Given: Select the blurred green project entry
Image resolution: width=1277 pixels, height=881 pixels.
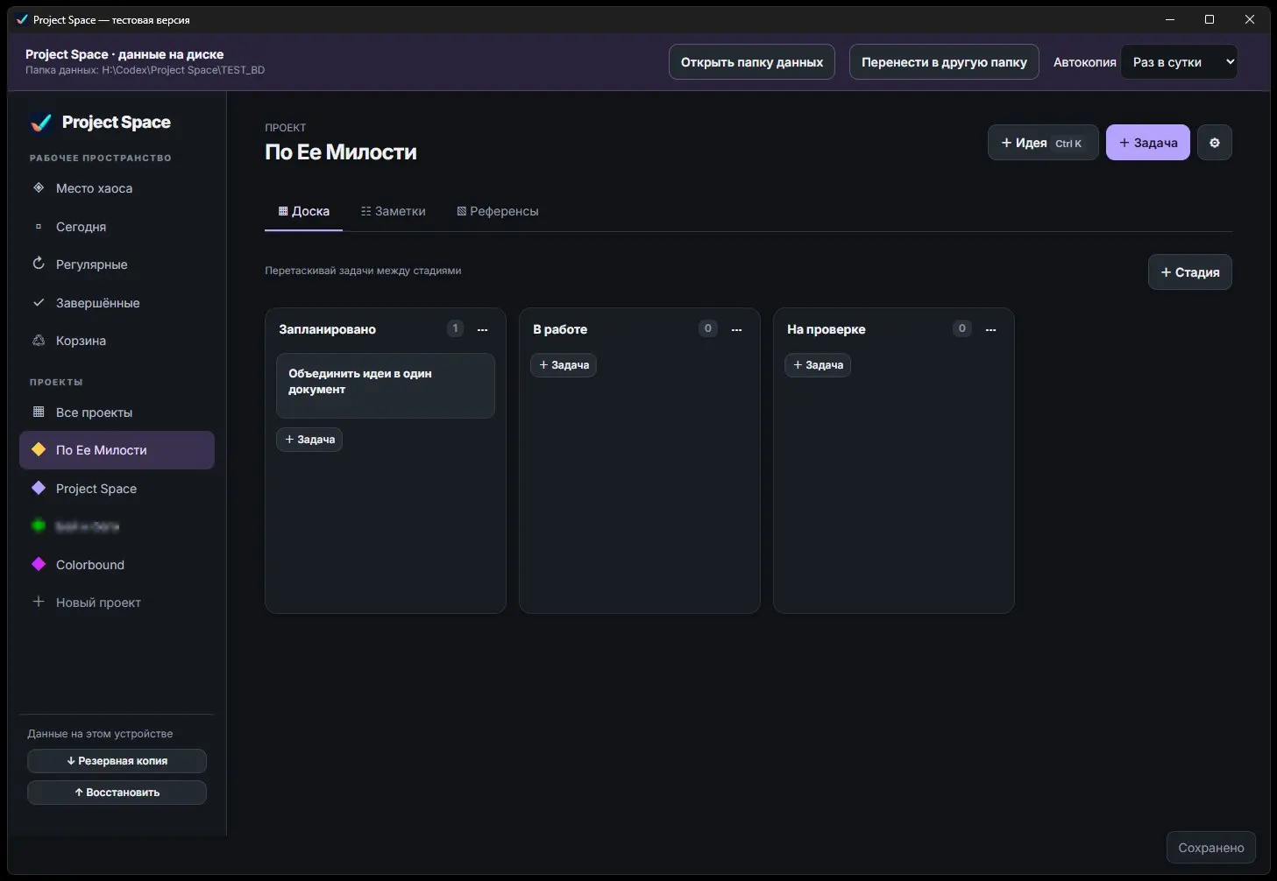Looking at the screenshot, I should pos(117,526).
